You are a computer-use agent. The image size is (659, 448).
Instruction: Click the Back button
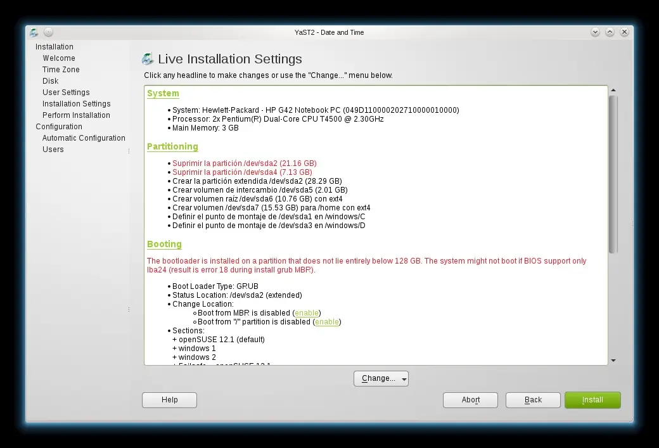pos(533,400)
